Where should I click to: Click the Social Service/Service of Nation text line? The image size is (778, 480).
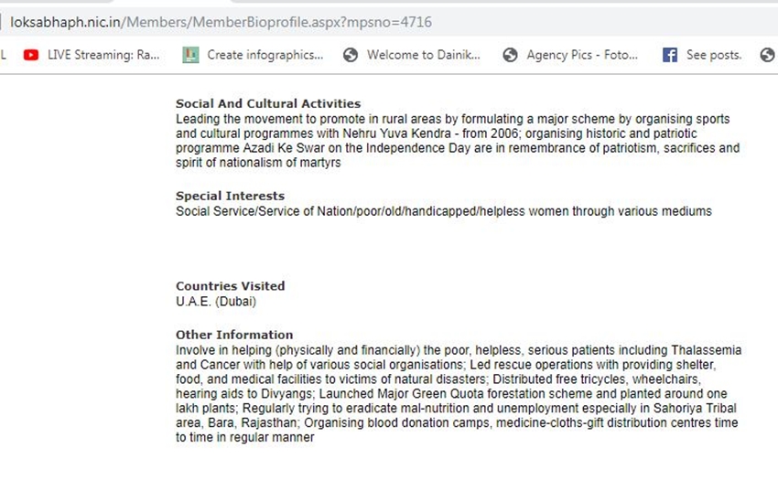click(x=444, y=211)
